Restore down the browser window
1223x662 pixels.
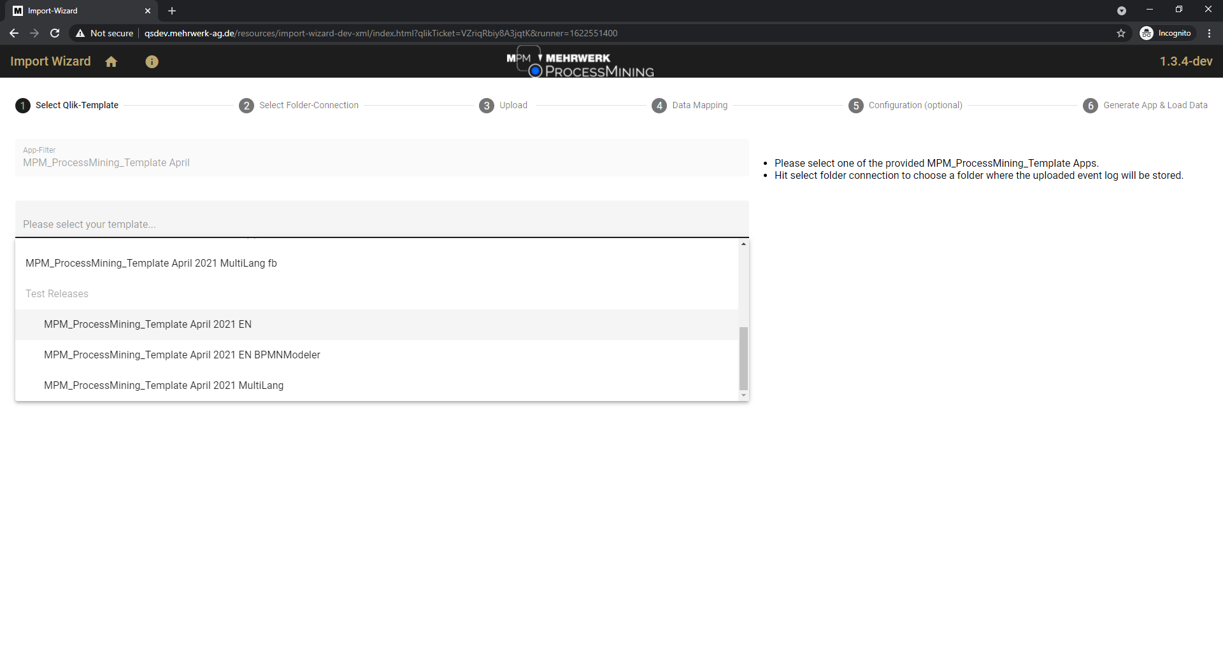coord(1179,10)
